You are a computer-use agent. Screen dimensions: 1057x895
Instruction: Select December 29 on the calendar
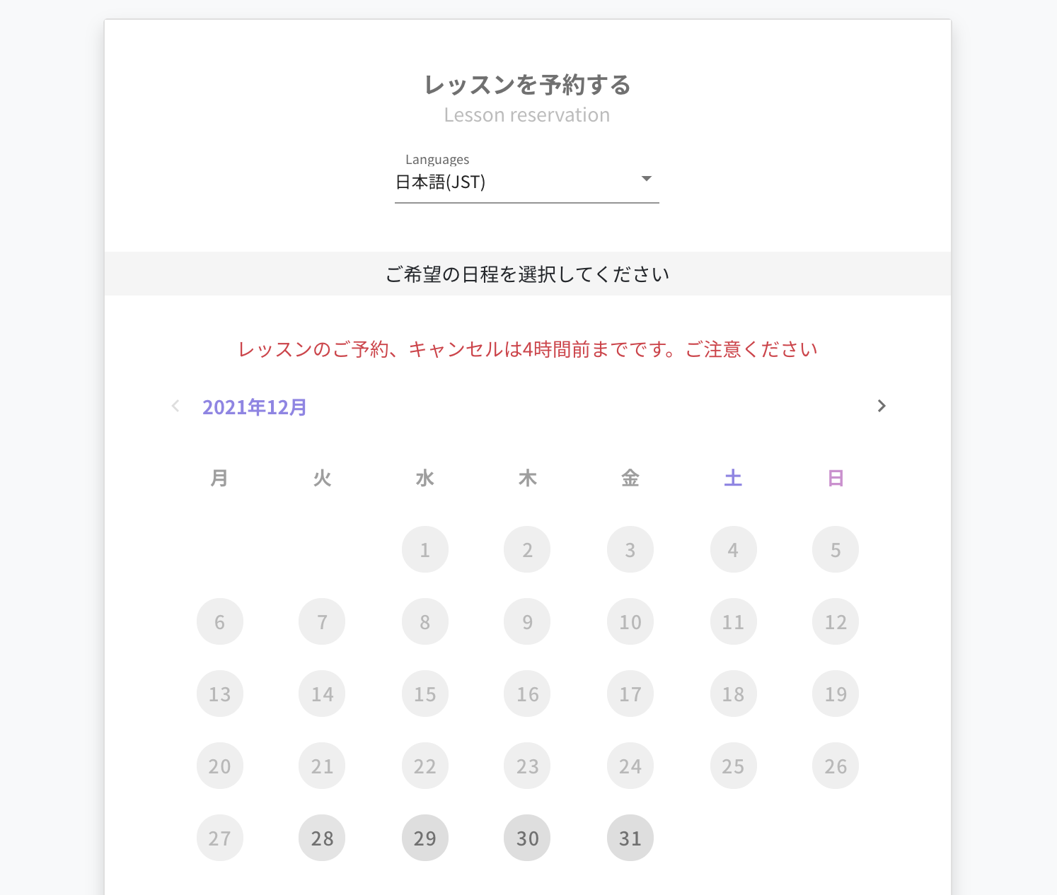(424, 838)
